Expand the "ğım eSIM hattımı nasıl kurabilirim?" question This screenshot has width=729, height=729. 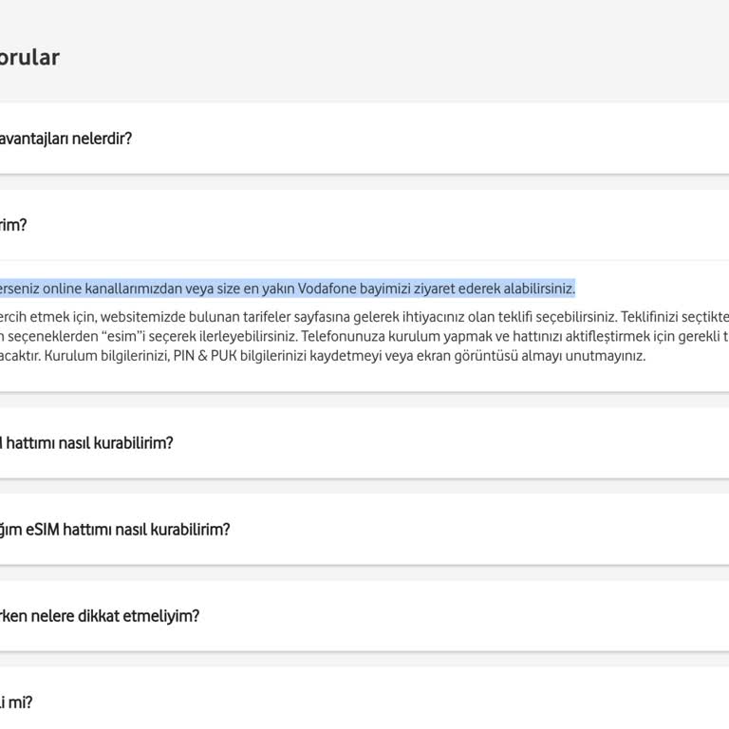click(115, 530)
